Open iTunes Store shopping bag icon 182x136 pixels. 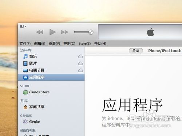[25, 92]
